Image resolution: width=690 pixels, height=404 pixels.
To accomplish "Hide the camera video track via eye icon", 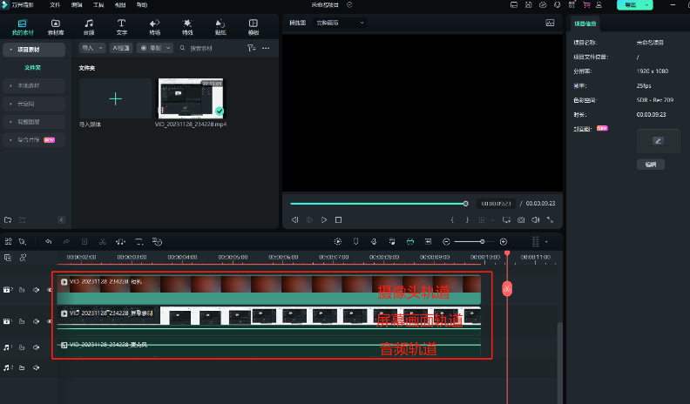I will pos(49,289).
